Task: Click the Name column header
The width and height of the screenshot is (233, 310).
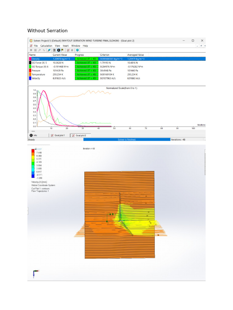Action: pyautogui.click(x=32, y=55)
